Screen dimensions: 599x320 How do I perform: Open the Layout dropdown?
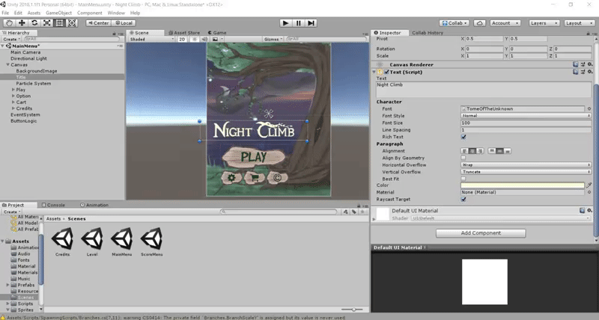[579, 23]
